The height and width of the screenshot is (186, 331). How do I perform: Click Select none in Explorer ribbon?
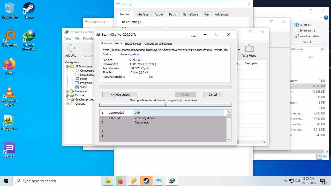(305, 30)
